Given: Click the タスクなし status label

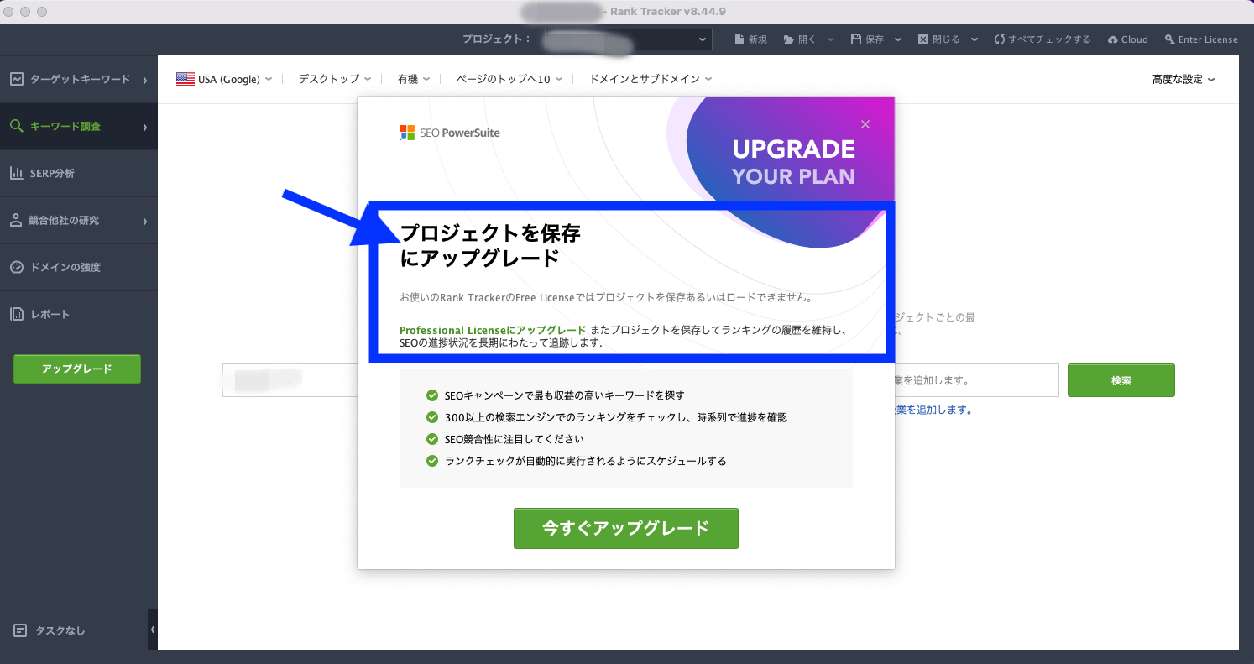Looking at the screenshot, I should [x=60, y=630].
